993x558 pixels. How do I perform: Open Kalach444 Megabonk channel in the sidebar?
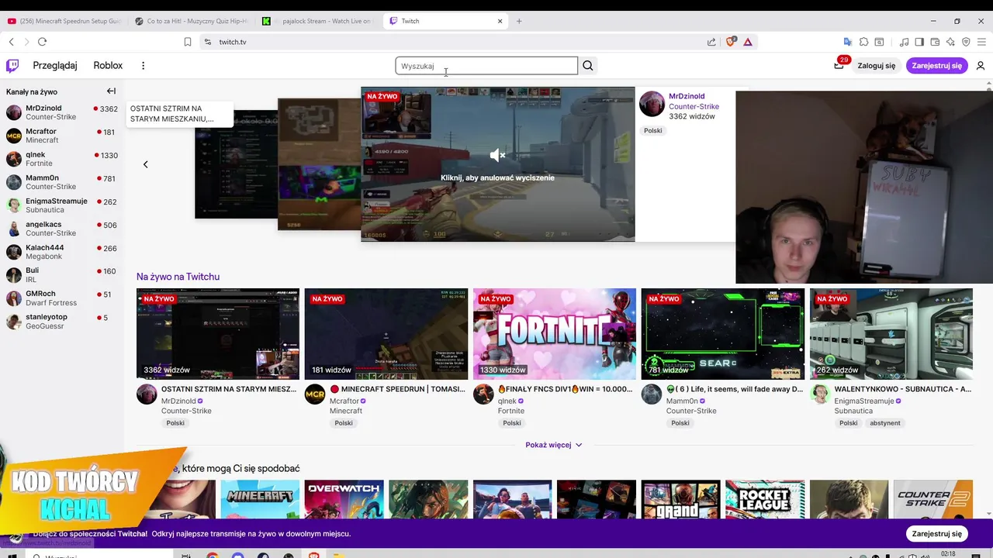coord(62,252)
